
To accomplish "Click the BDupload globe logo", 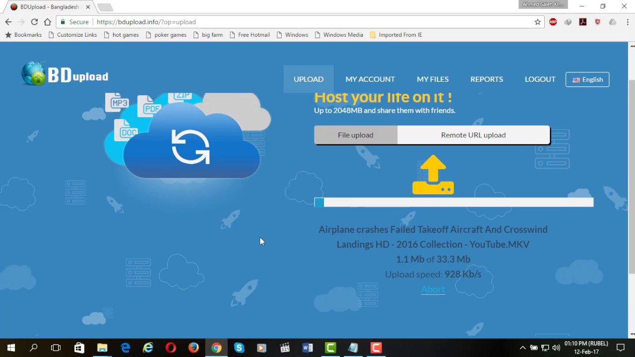I will coord(34,74).
